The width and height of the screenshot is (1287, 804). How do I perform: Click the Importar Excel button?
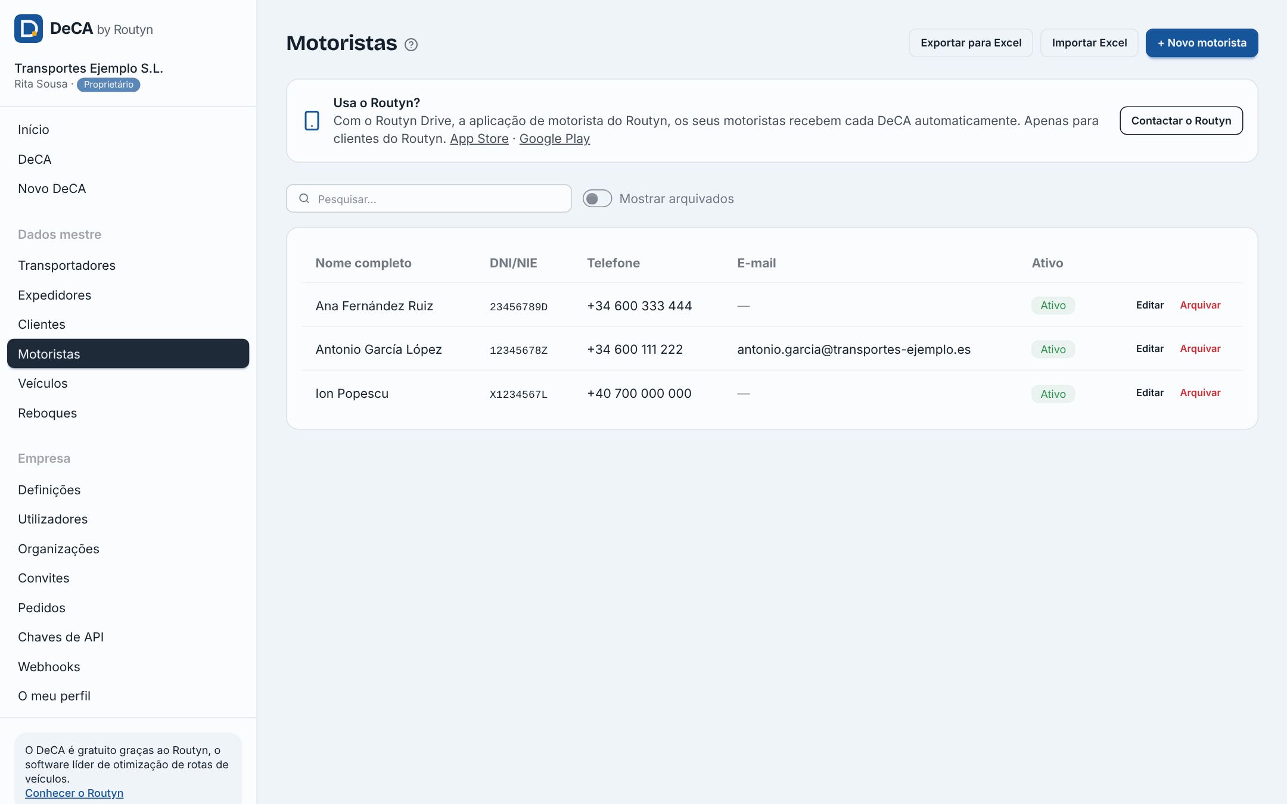[1089, 43]
